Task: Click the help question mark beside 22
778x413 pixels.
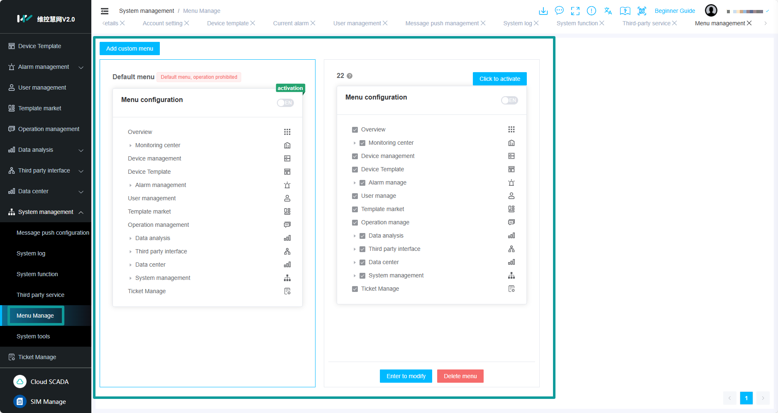Action: (350, 76)
